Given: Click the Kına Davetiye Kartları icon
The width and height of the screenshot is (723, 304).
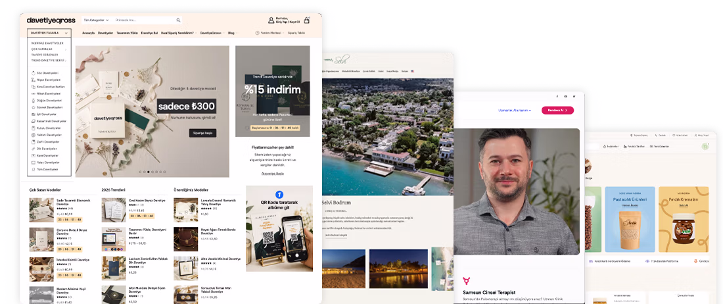Looking at the screenshot, I should [x=34, y=87].
